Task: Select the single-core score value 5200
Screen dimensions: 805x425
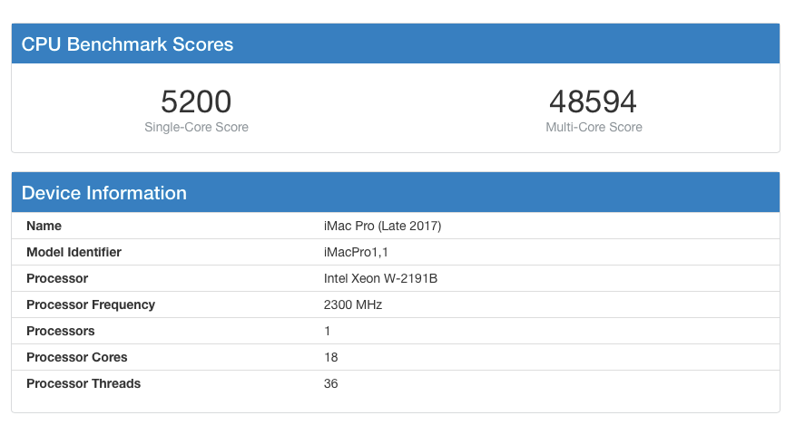Action: [x=196, y=101]
